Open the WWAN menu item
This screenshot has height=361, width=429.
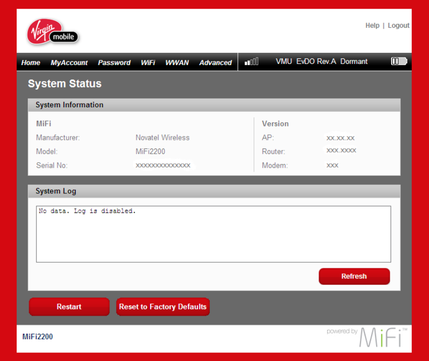[x=177, y=62]
